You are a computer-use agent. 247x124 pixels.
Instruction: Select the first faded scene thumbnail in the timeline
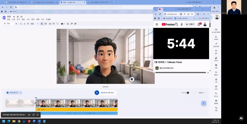(x=19, y=103)
